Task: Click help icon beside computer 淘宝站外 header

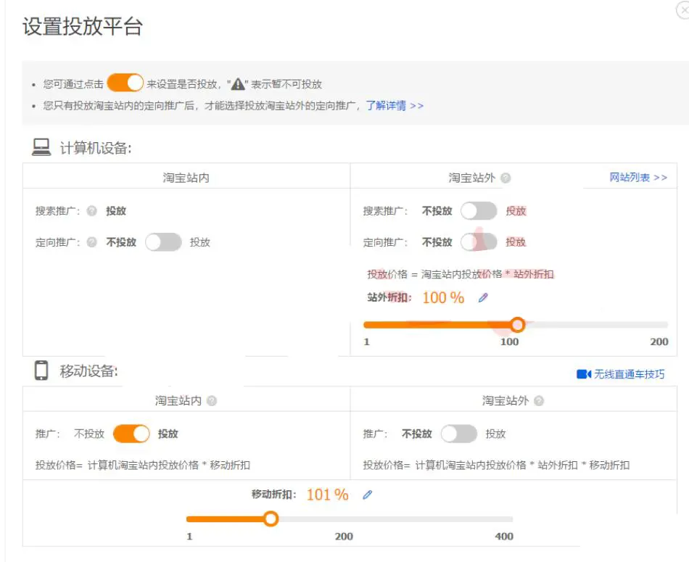Action: click(x=506, y=178)
